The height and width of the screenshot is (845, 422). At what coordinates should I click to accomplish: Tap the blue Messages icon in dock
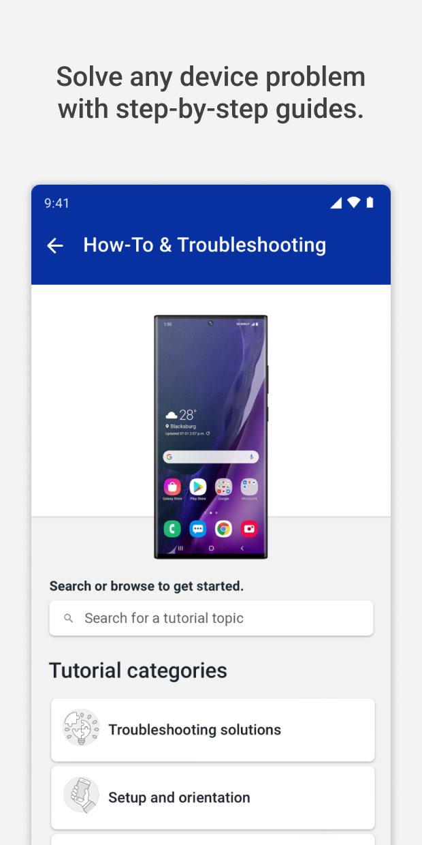tap(198, 528)
